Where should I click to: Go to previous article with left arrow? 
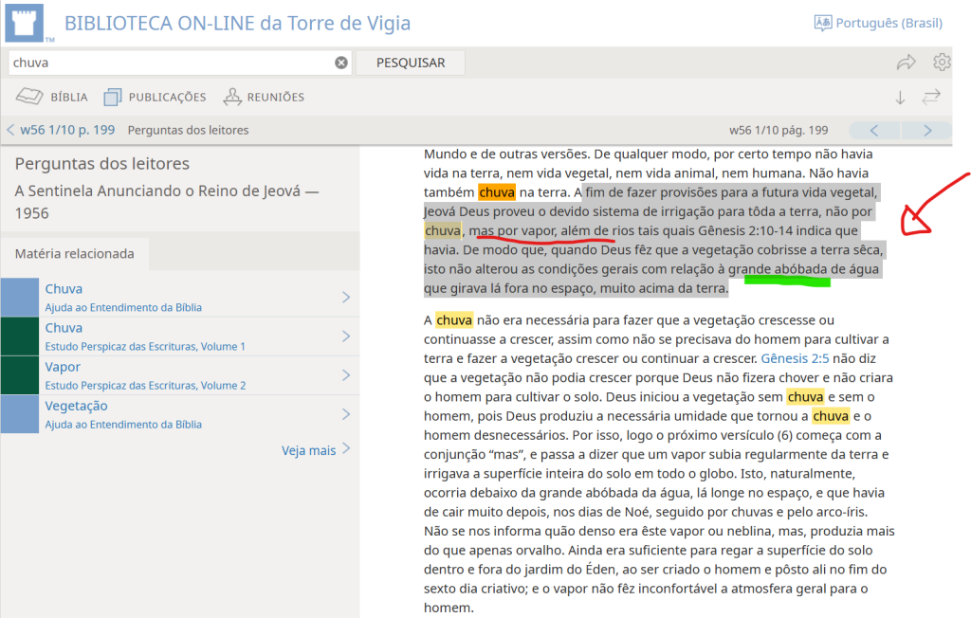(874, 130)
